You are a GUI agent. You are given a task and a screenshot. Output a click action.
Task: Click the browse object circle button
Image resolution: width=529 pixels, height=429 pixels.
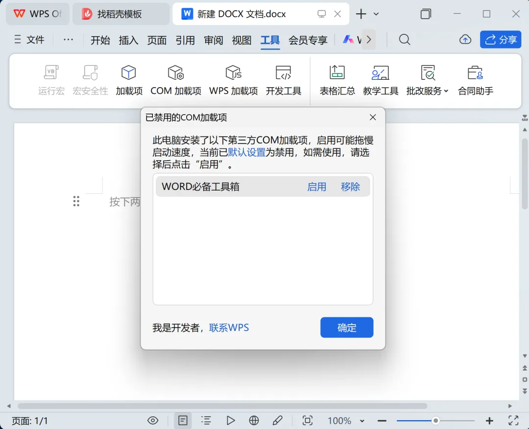[x=525, y=380]
